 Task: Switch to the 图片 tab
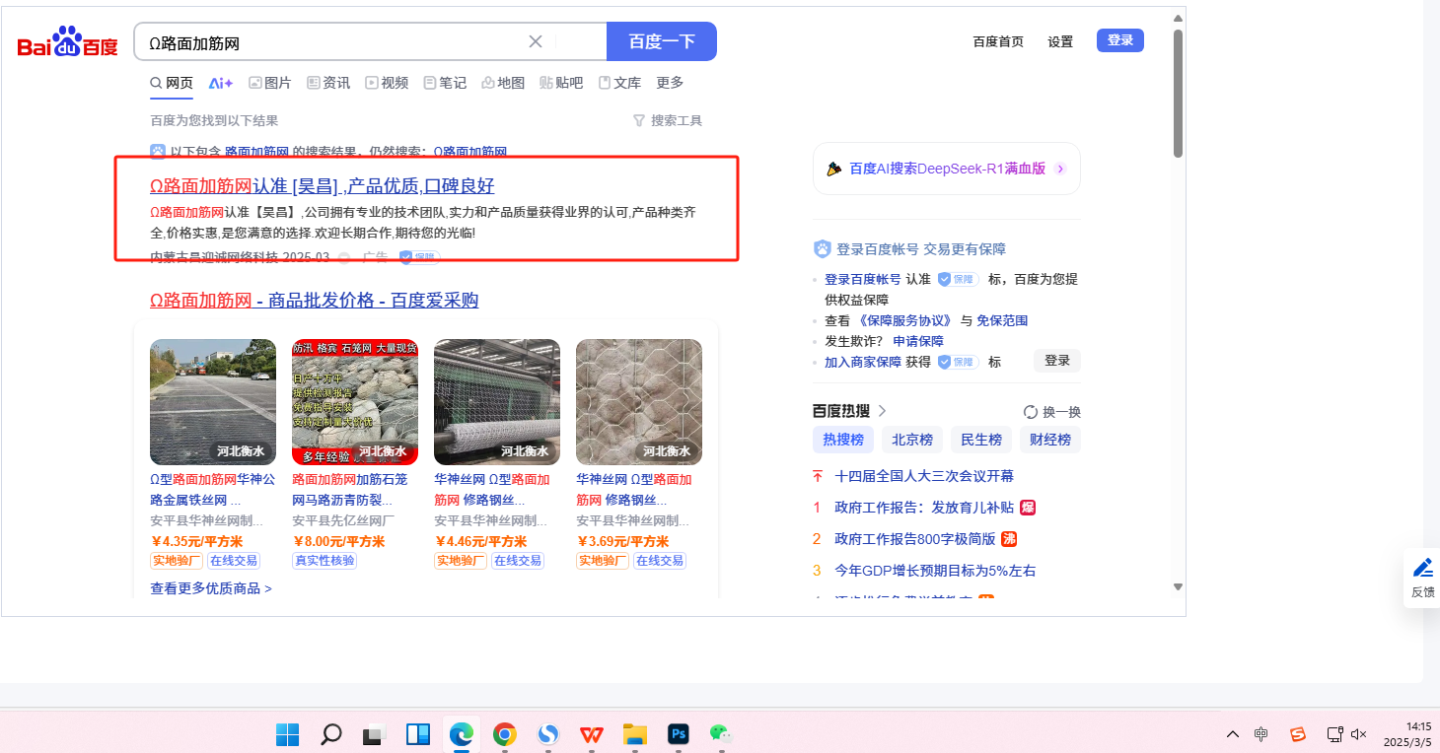pos(270,83)
